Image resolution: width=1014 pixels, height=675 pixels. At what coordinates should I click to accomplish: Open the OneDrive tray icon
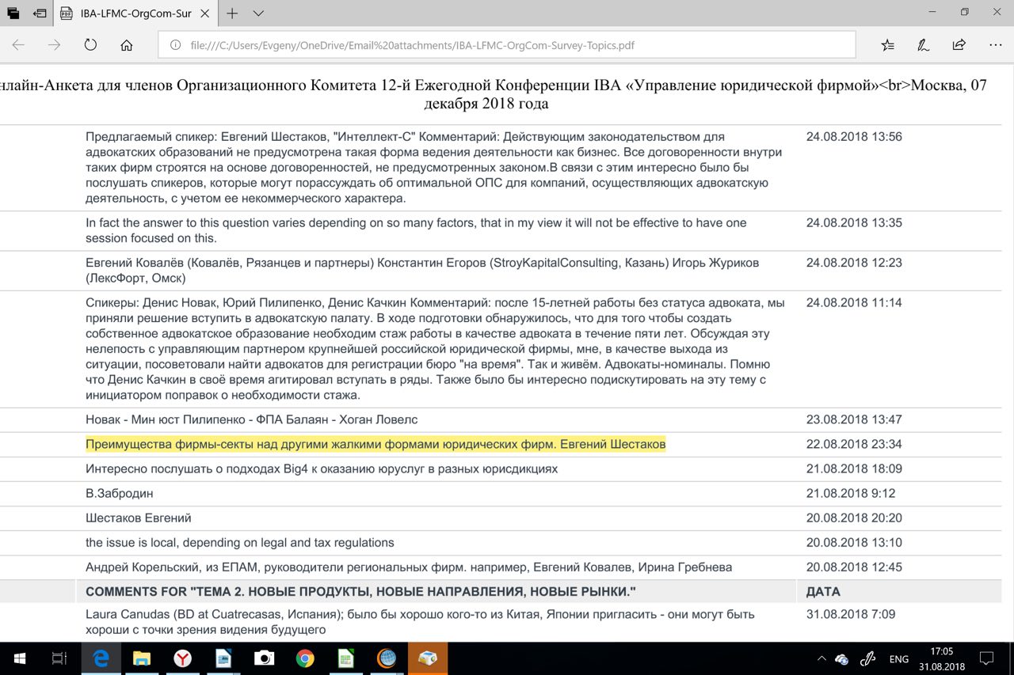(x=841, y=658)
